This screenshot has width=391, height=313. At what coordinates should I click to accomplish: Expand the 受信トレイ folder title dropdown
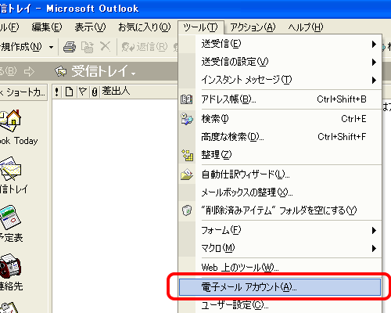point(134,74)
